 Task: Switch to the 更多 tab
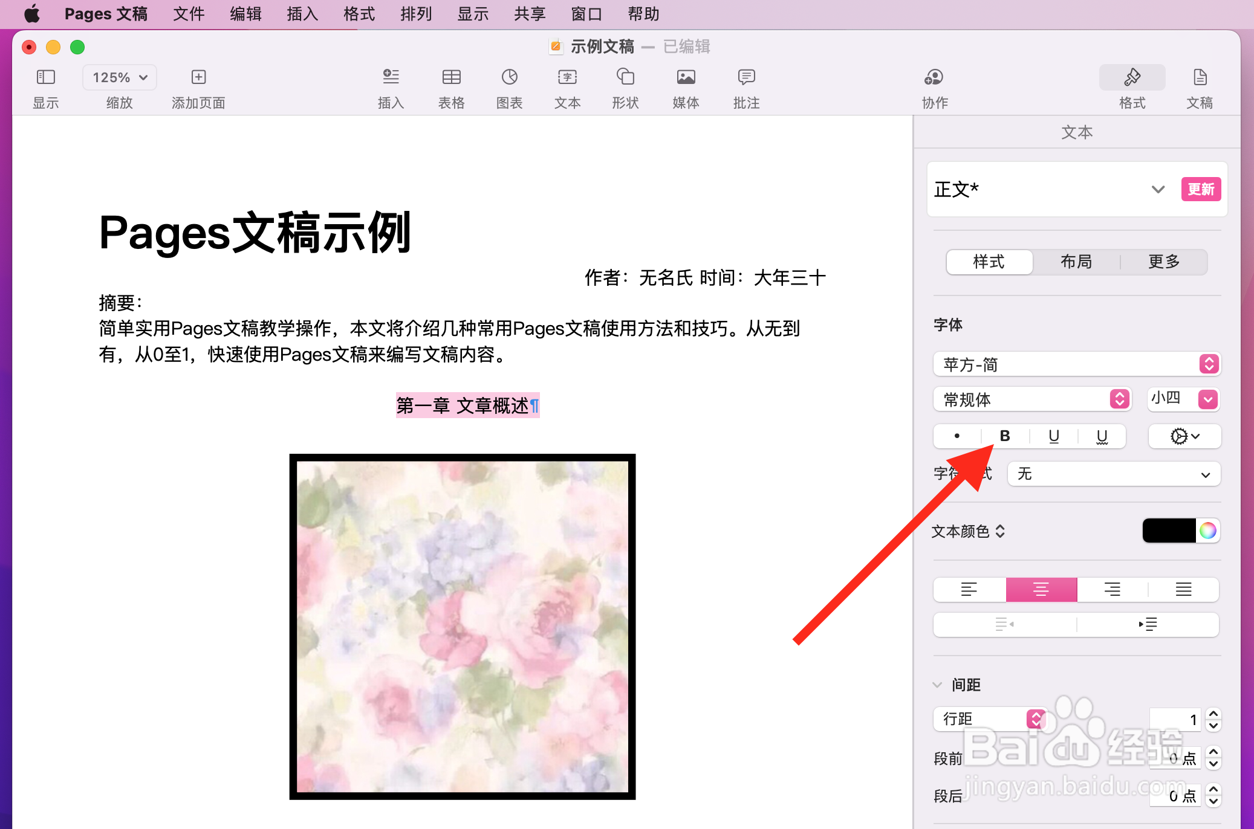tap(1164, 262)
